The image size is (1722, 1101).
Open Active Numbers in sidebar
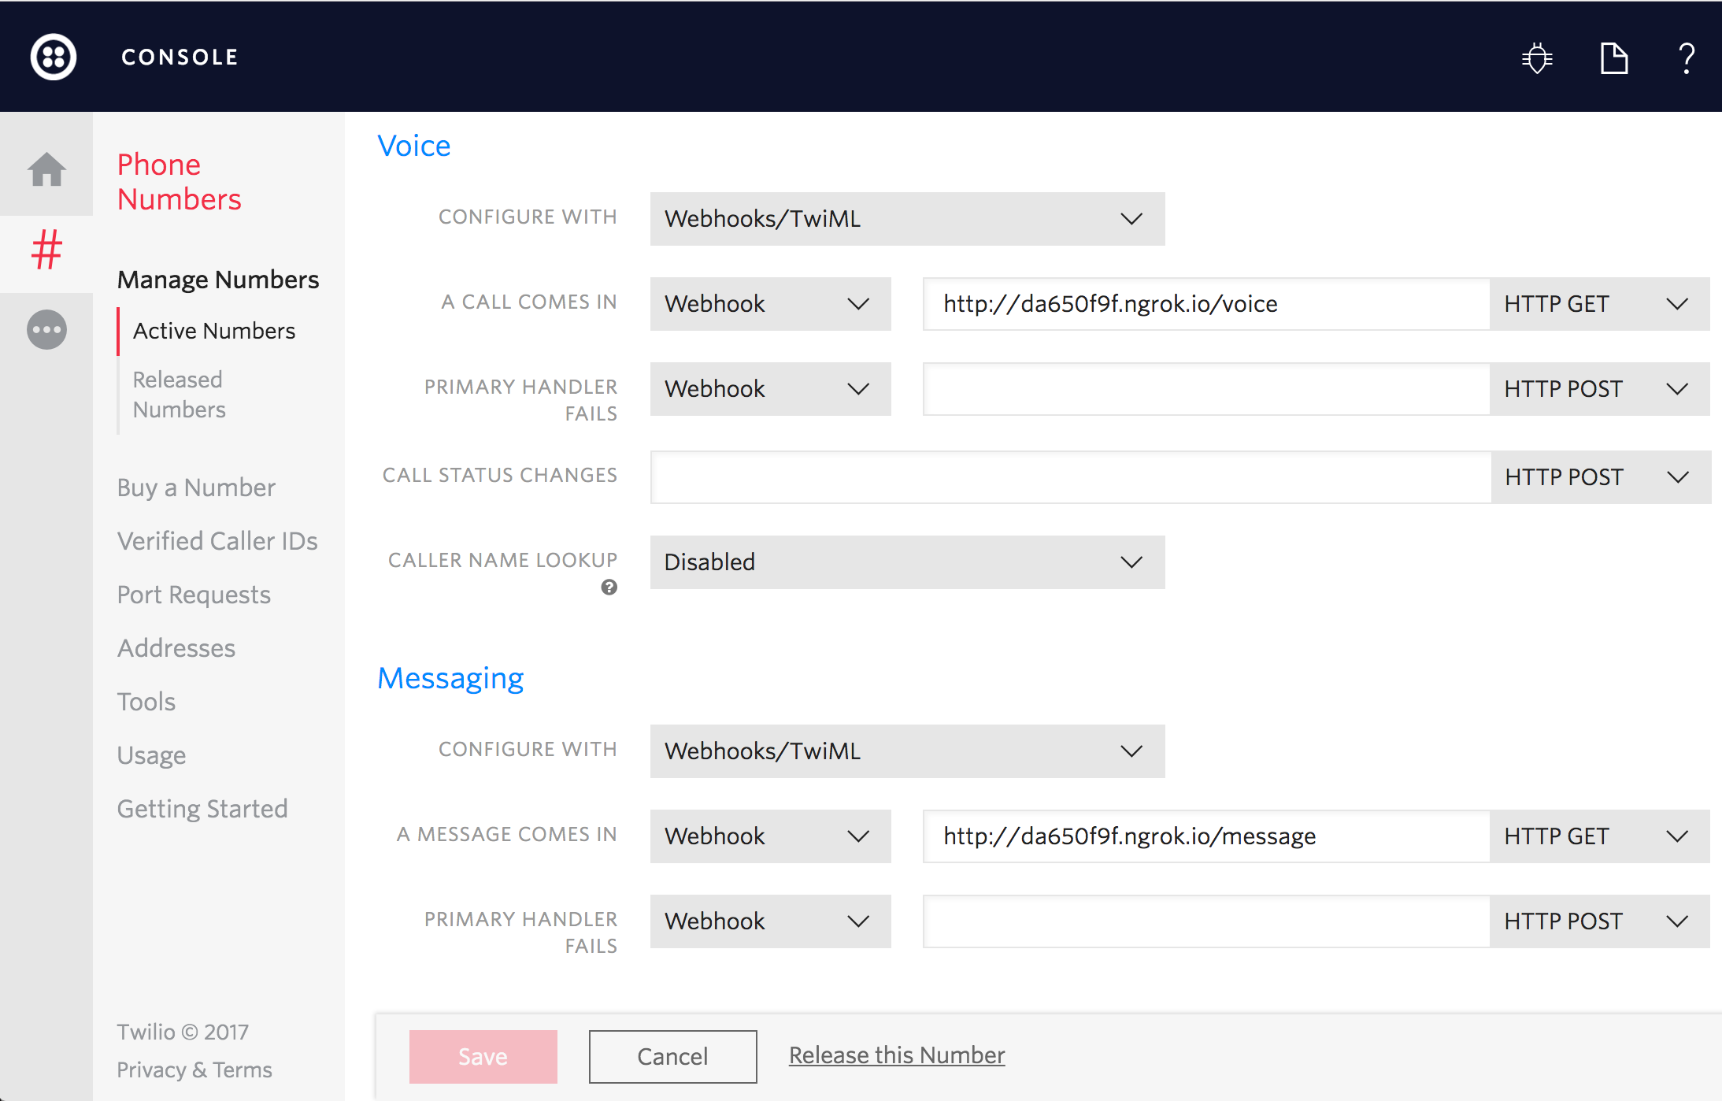coord(213,331)
